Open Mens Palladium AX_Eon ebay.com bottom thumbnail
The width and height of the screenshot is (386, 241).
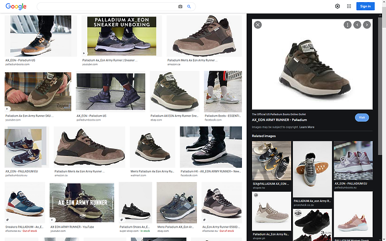tap(177, 202)
